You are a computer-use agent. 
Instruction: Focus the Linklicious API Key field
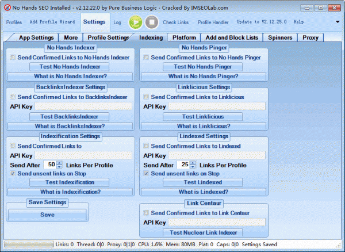coord(217,106)
